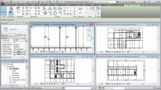
Task: Select the Join geometry tool
Action: [29, 14]
